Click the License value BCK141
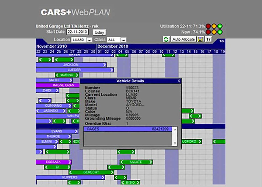The image size is (262, 187). pyautogui.click(x=133, y=91)
